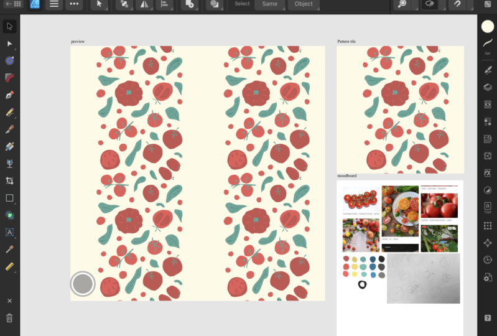Select the Move tool
Image resolution: width=497 pixels, height=336 pixels.
point(9,26)
